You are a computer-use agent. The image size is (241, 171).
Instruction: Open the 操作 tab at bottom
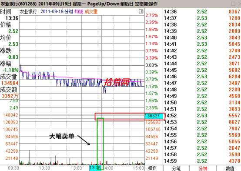coord(152,168)
